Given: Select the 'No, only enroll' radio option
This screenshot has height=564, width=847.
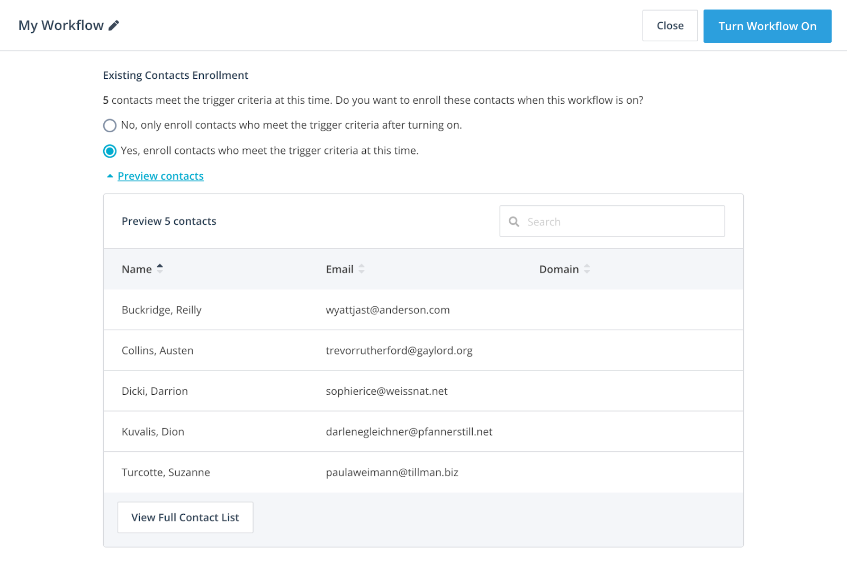Looking at the screenshot, I should (x=110, y=125).
